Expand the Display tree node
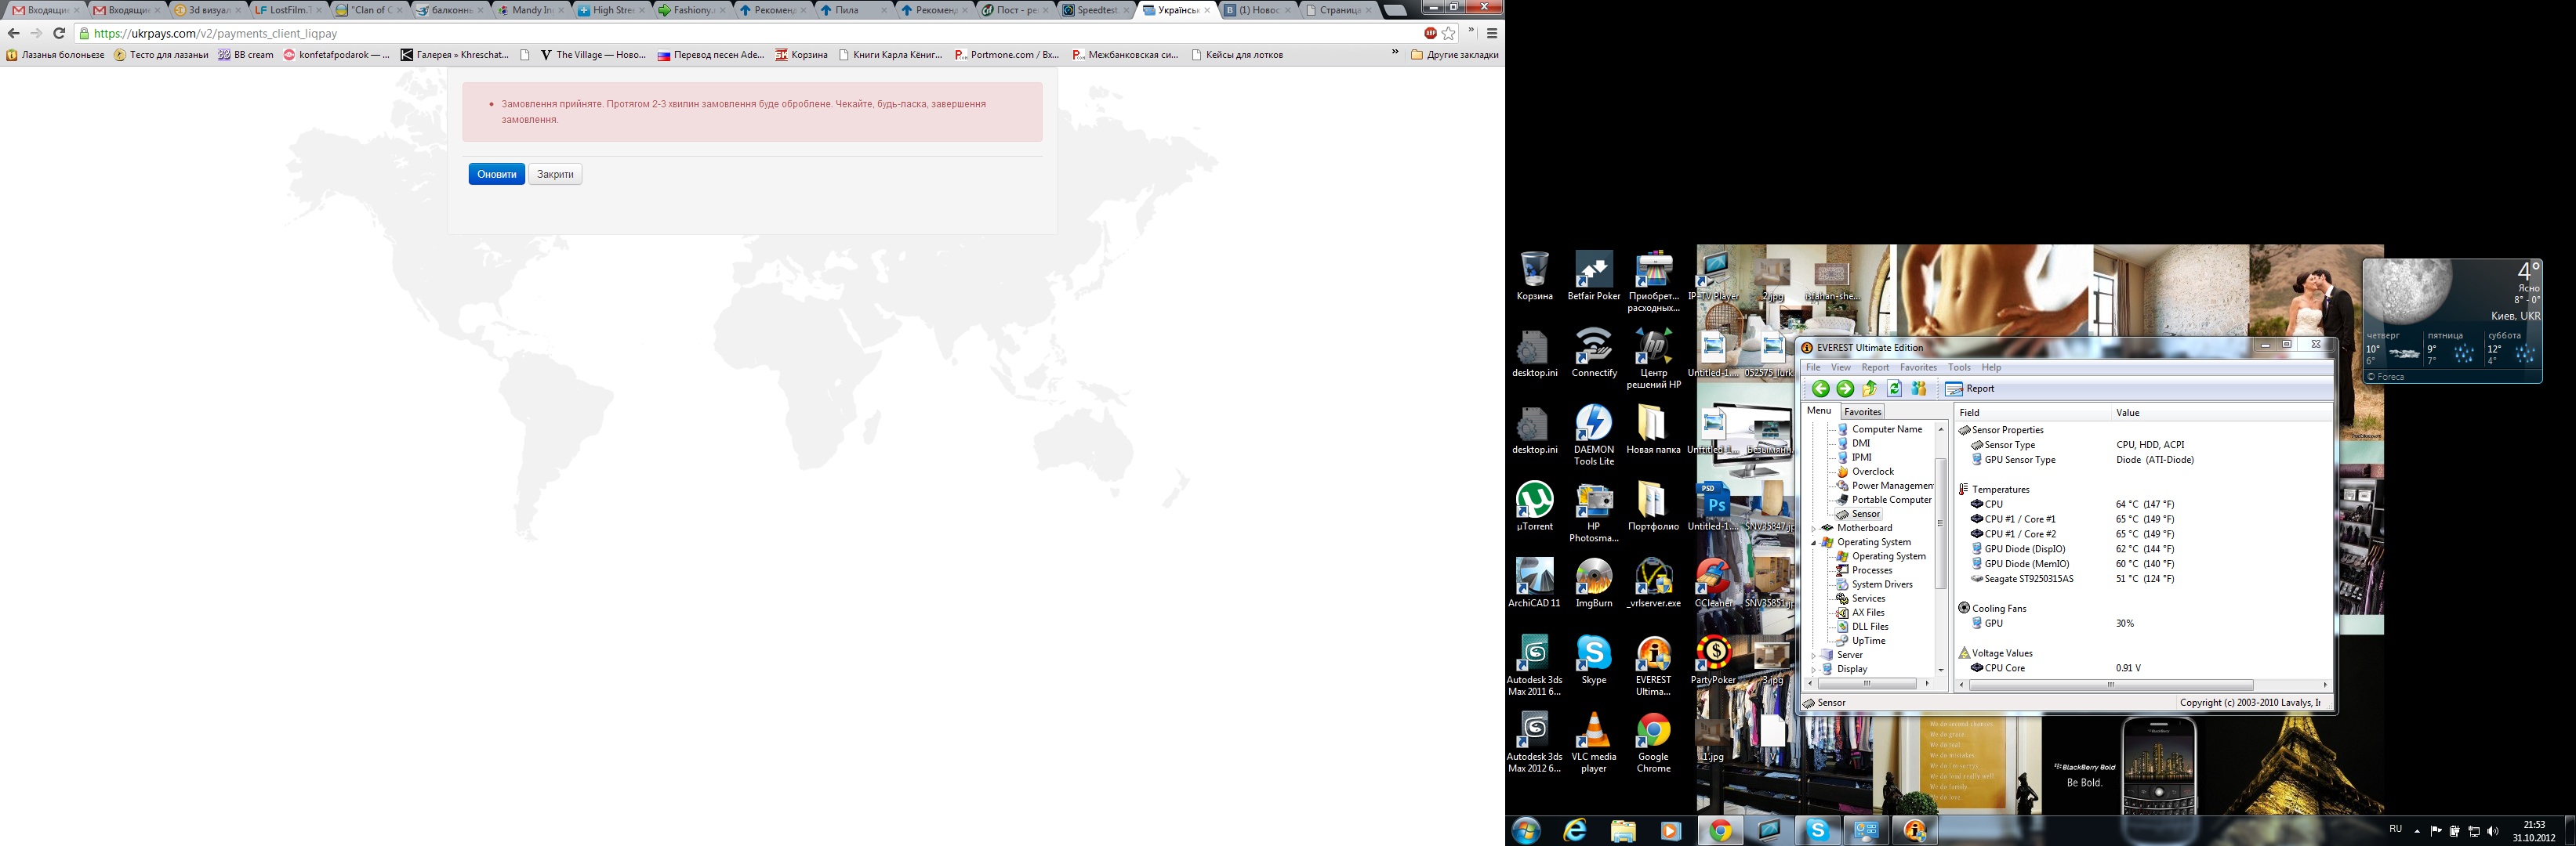Screen dimensions: 2576x846 [1814, 669]
